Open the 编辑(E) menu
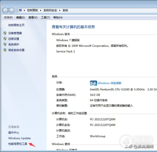Screen dimensions: 157x152 pos(20,18)
